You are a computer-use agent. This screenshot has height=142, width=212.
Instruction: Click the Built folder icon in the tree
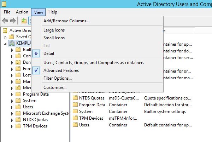(18, 50)
